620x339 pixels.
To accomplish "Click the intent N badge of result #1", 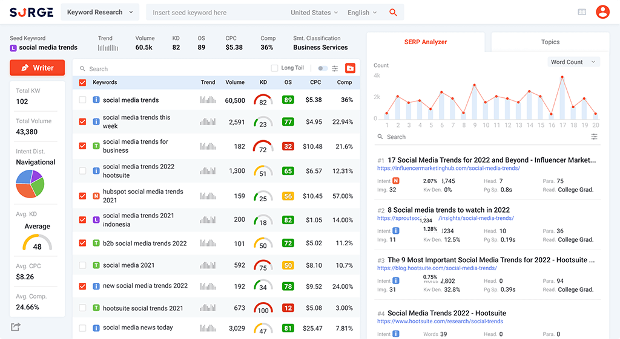I will tap(396, 181).
